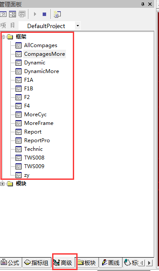Viewport: 159px width, 271px height.
Task: Click the frame icon beside DynamicMore
Action: pos(19,71)
